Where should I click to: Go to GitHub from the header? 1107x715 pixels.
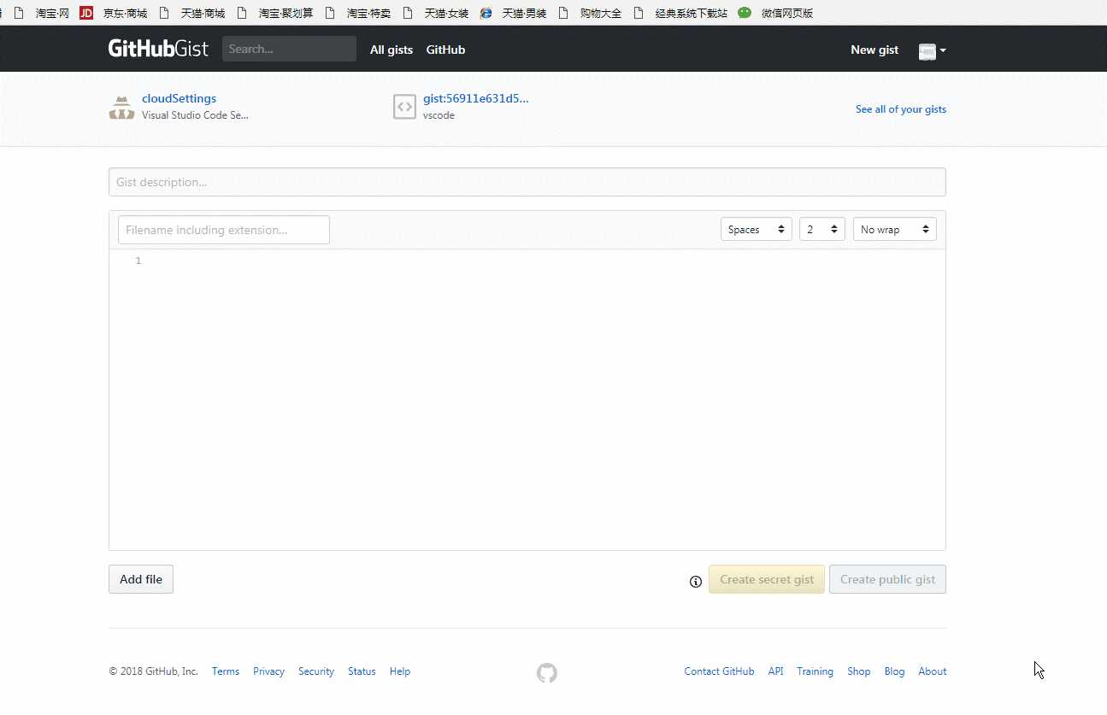pyautogui.click(x=445, y=50)
